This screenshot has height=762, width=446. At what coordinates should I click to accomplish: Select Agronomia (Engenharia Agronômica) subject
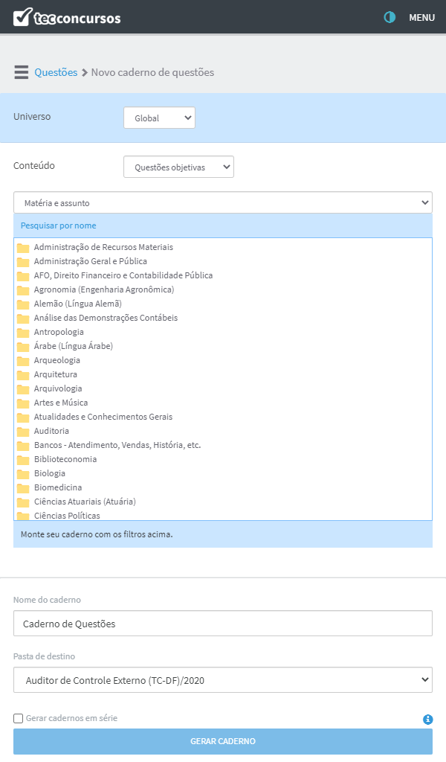[104, 289]
